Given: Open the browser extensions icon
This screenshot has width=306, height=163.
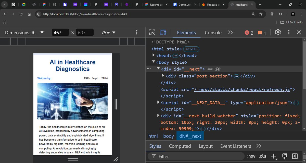Looking at the screenshot, I should coord(272,14).
